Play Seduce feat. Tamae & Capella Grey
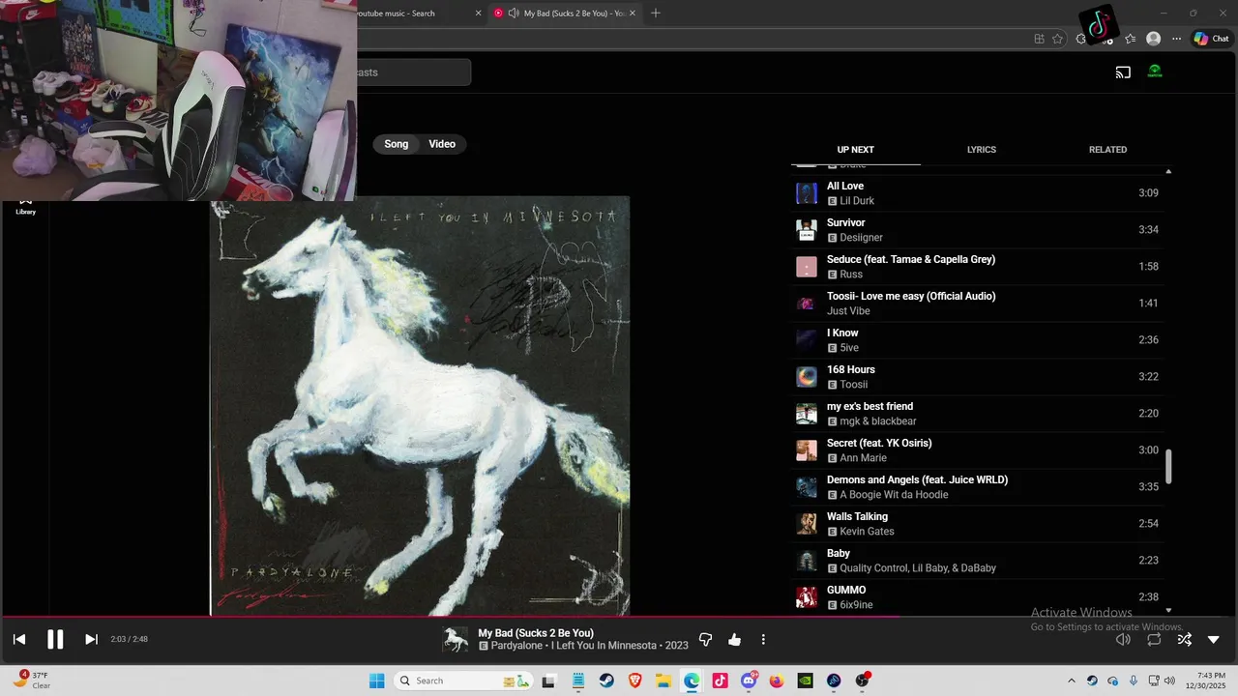The image size is (1238, 696). [977, 267]
